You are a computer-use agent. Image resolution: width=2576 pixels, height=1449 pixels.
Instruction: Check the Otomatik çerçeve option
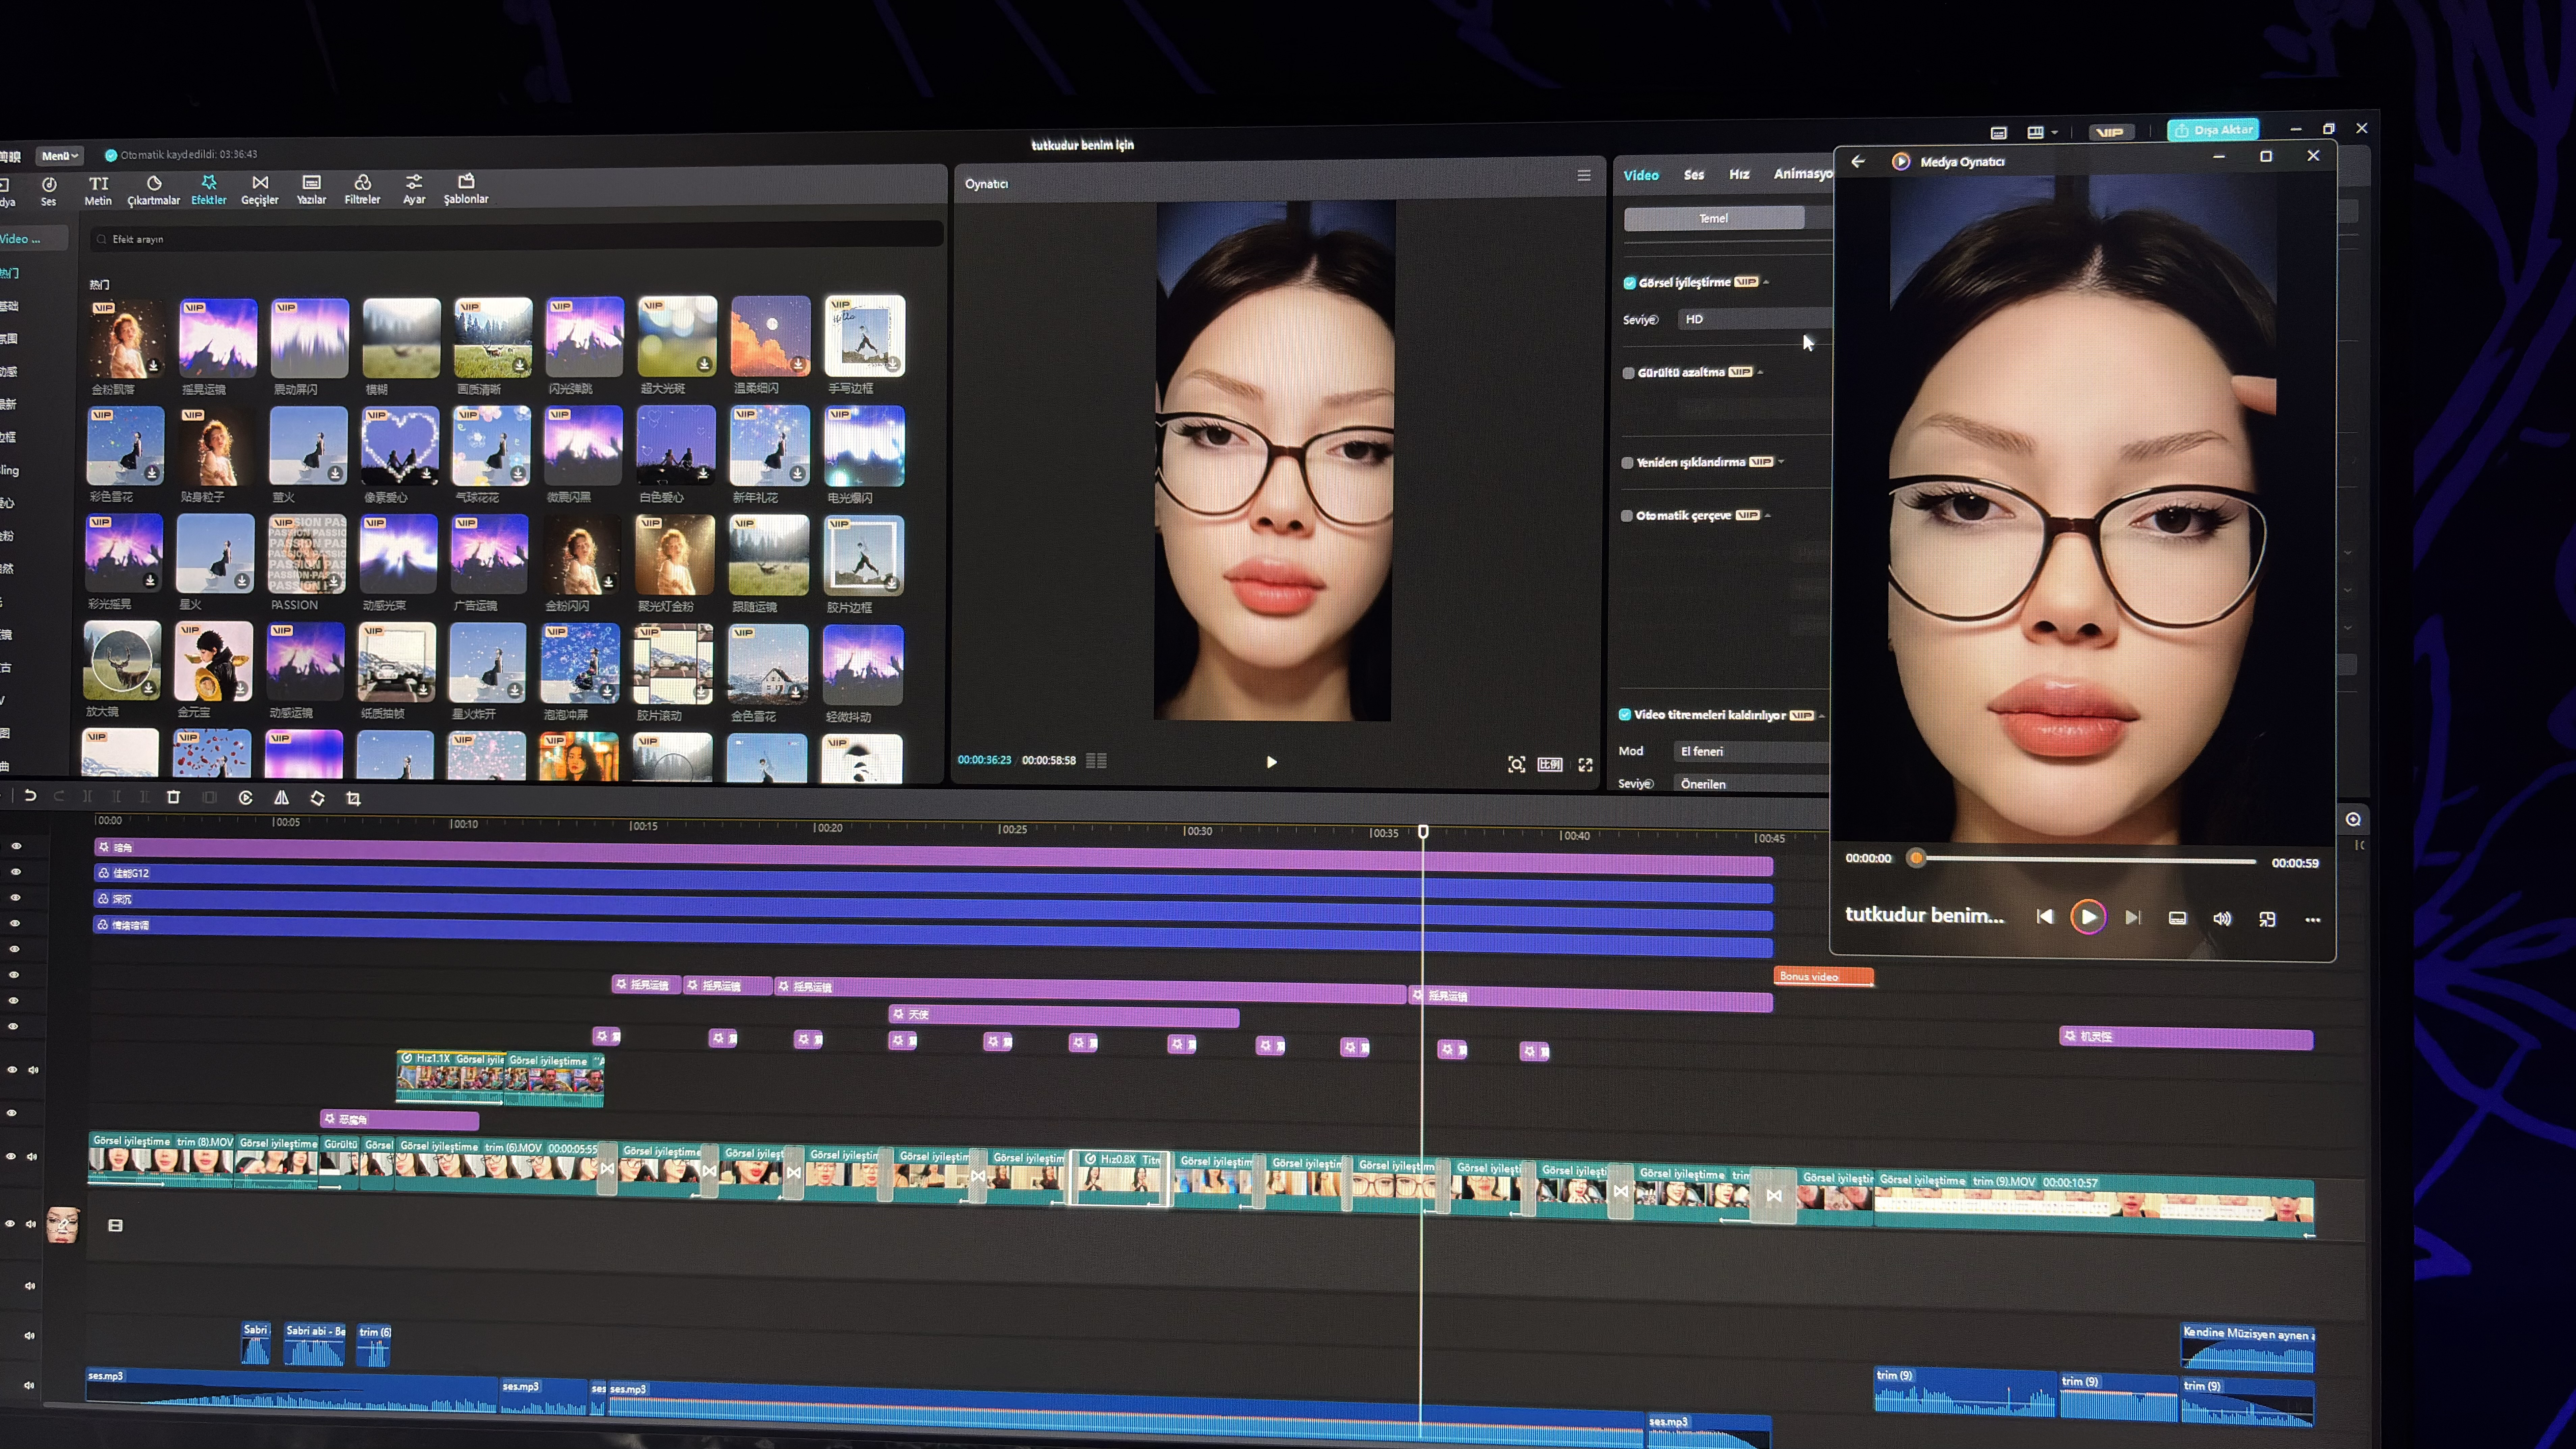coord(1627,516)
